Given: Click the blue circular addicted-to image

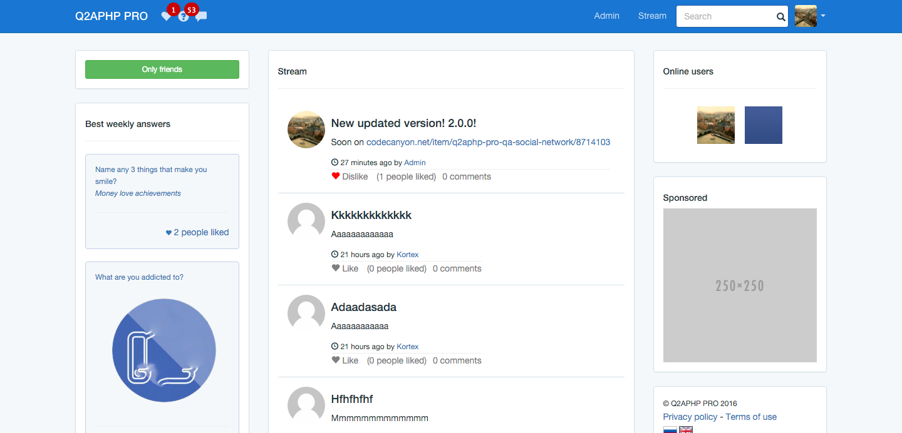Looking at the screenshot, I should coord(164,350).
